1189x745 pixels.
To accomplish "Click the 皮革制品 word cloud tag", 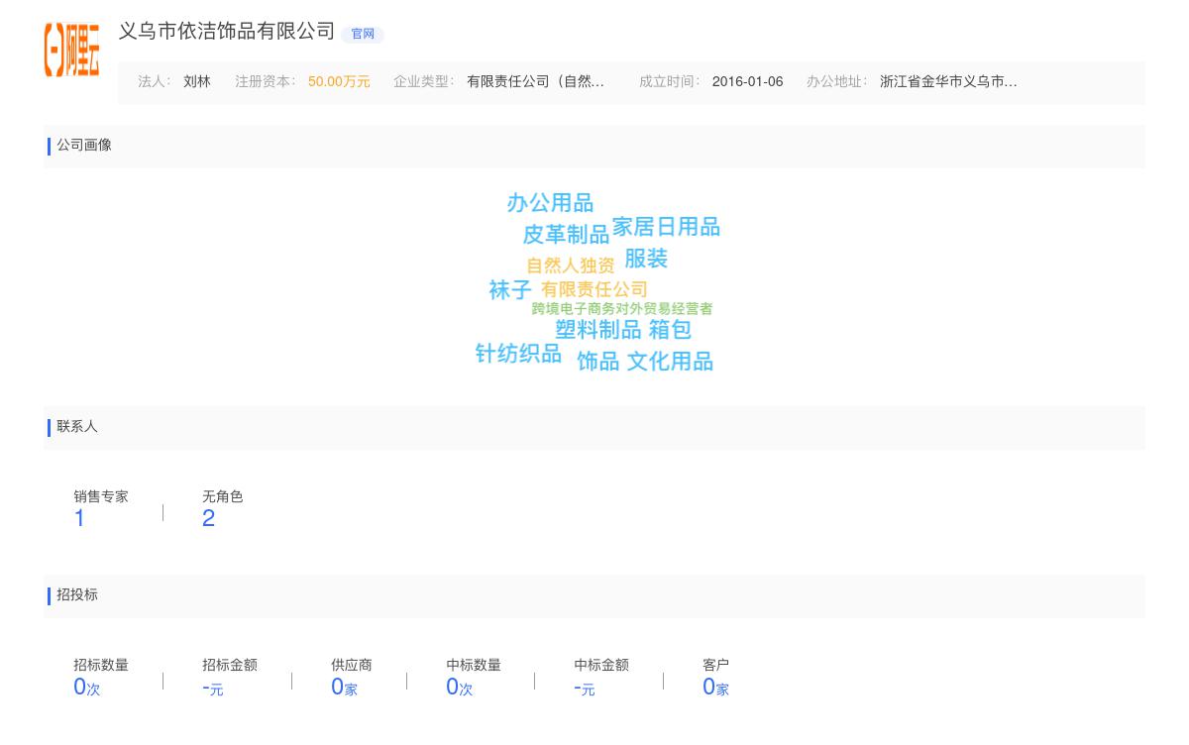I will click(x=566, y=235).
